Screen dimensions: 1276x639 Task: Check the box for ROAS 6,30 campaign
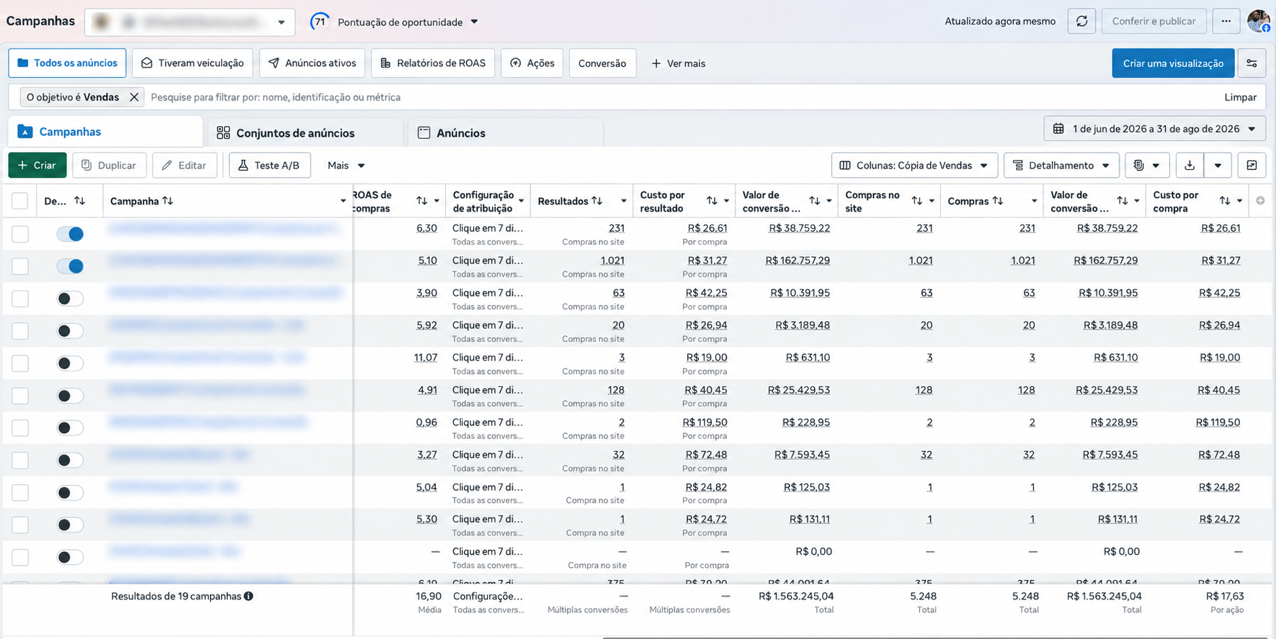tap(20, 234)
